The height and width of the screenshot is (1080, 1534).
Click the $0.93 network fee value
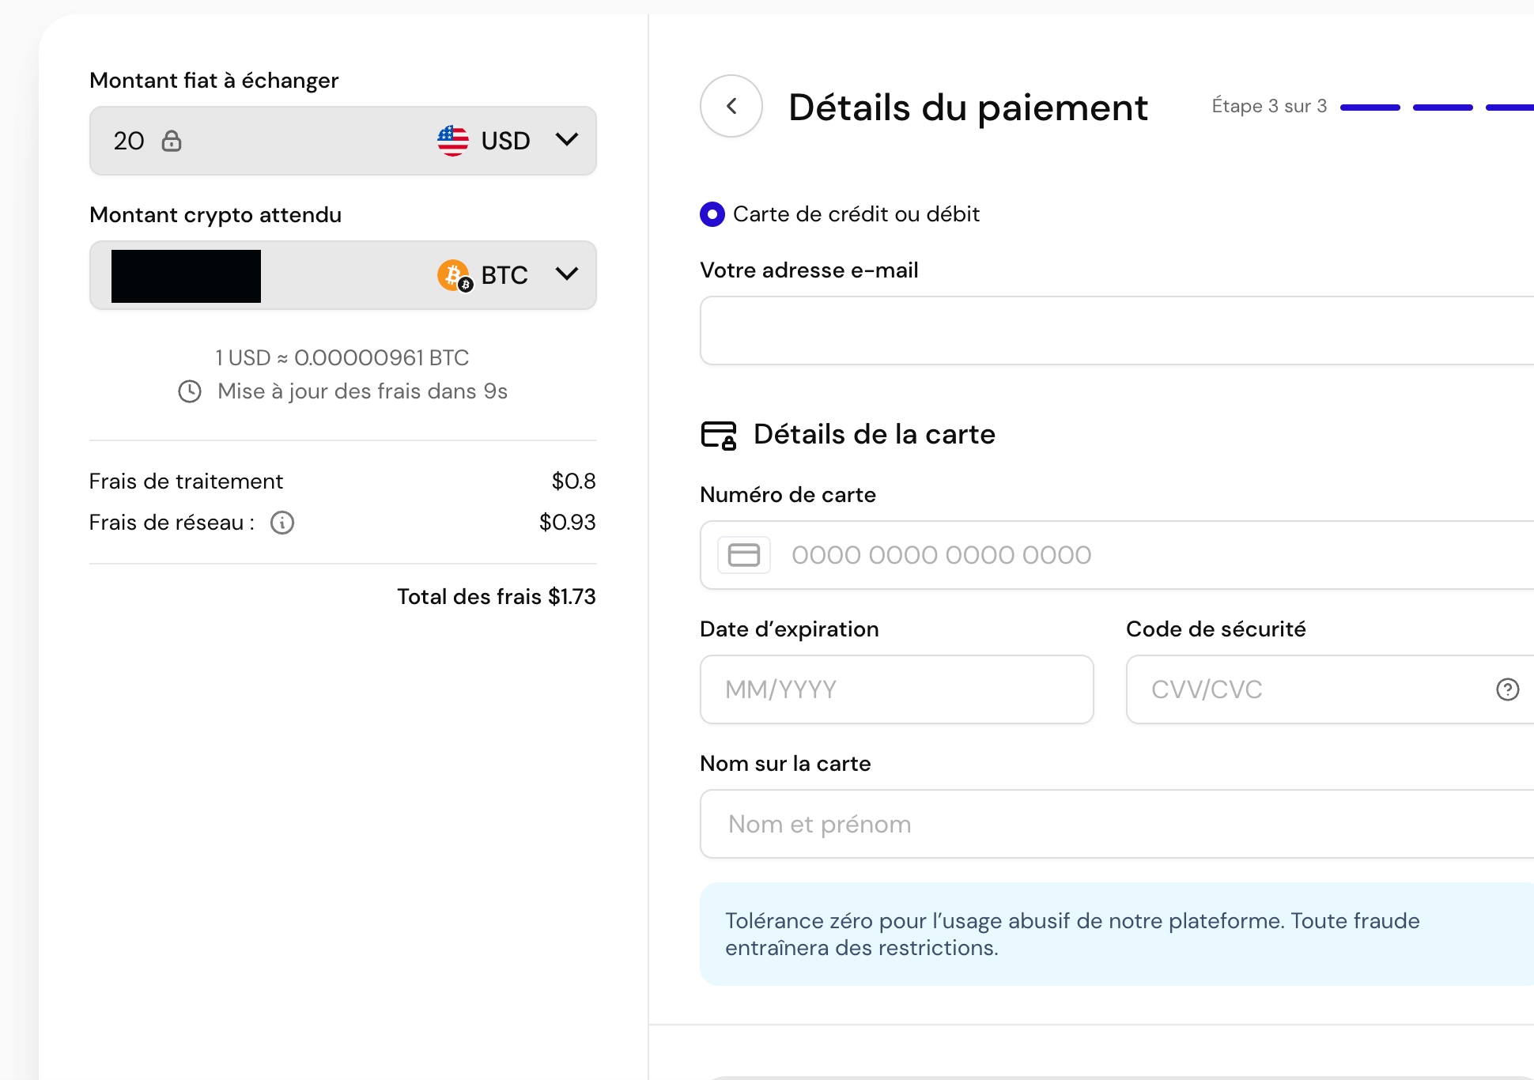coord(567,523)
